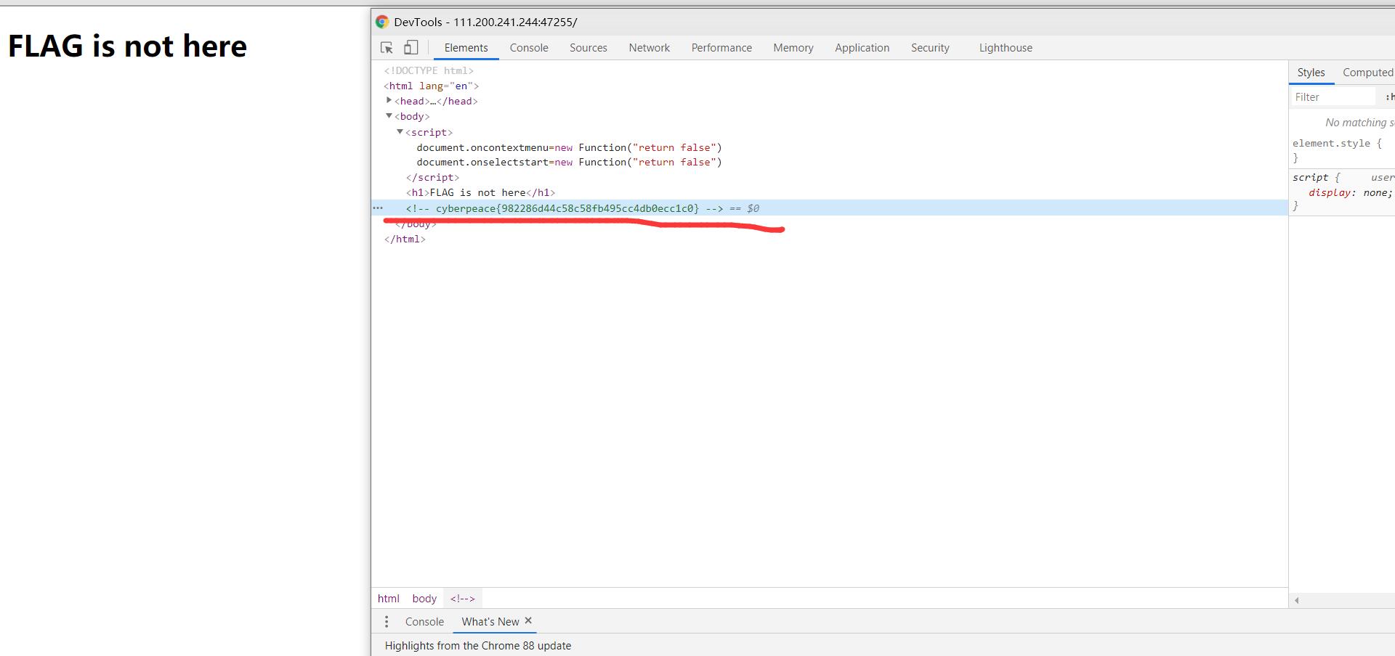Click the Chrome logo in DevTools title

382,22
